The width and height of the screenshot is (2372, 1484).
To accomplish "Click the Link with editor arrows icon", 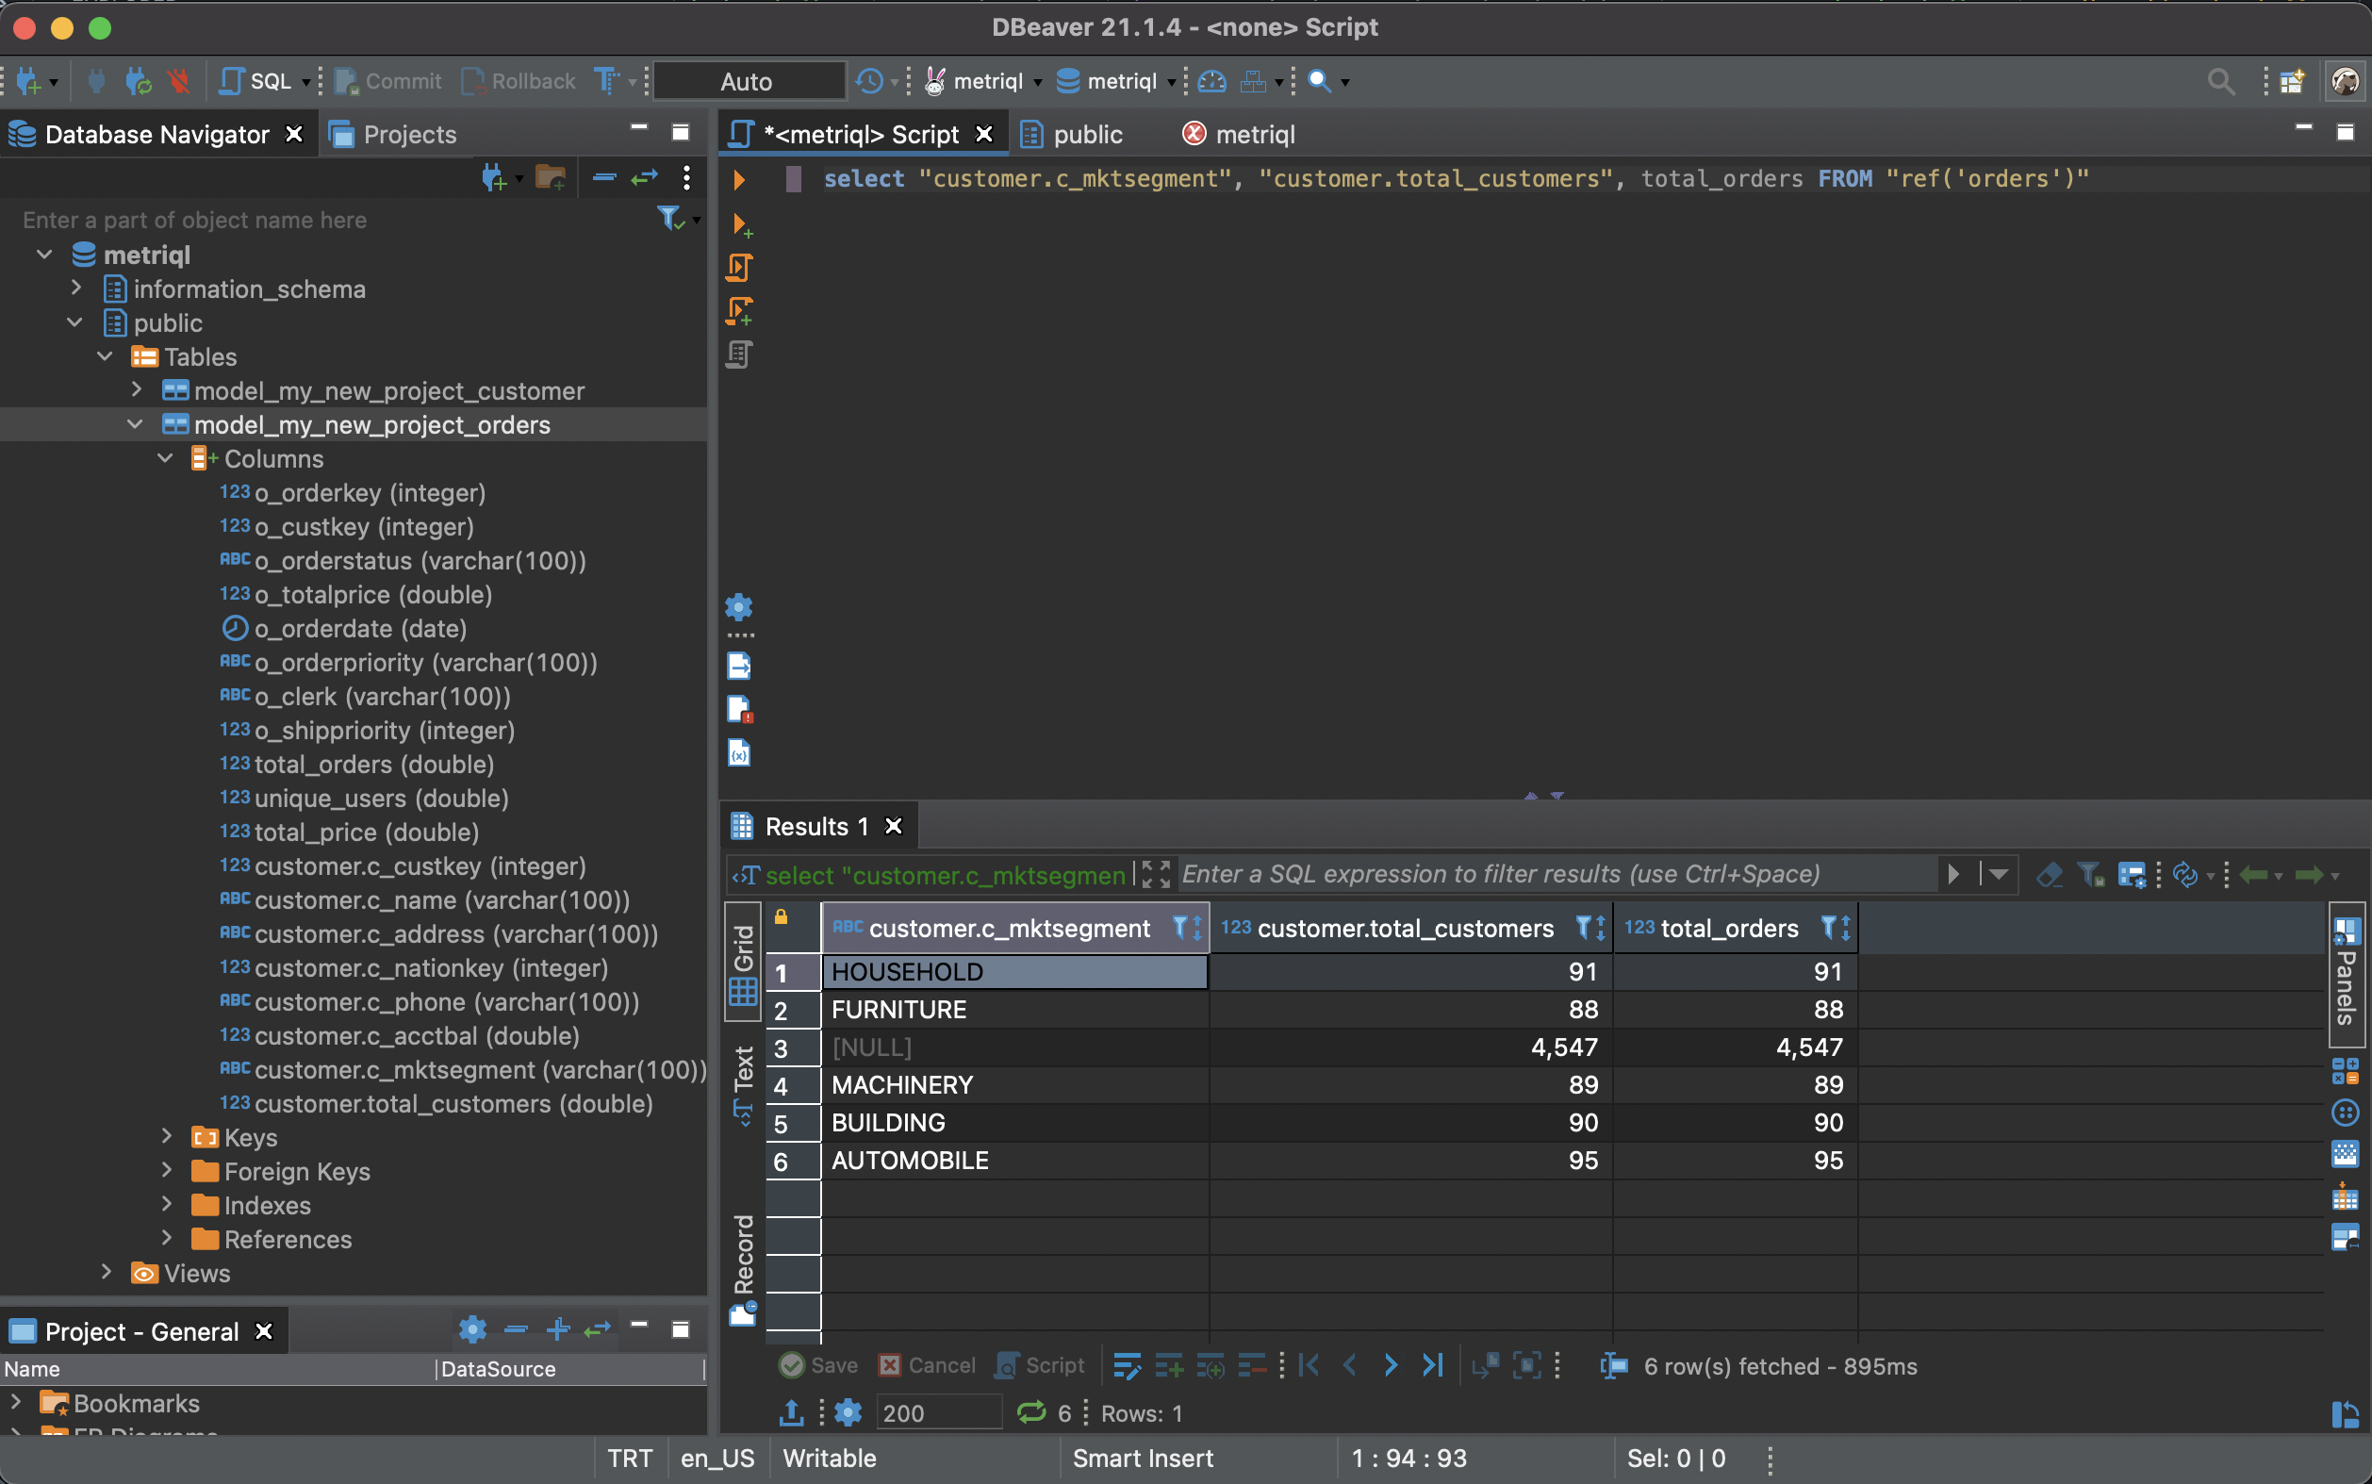I will click(644, 177).
